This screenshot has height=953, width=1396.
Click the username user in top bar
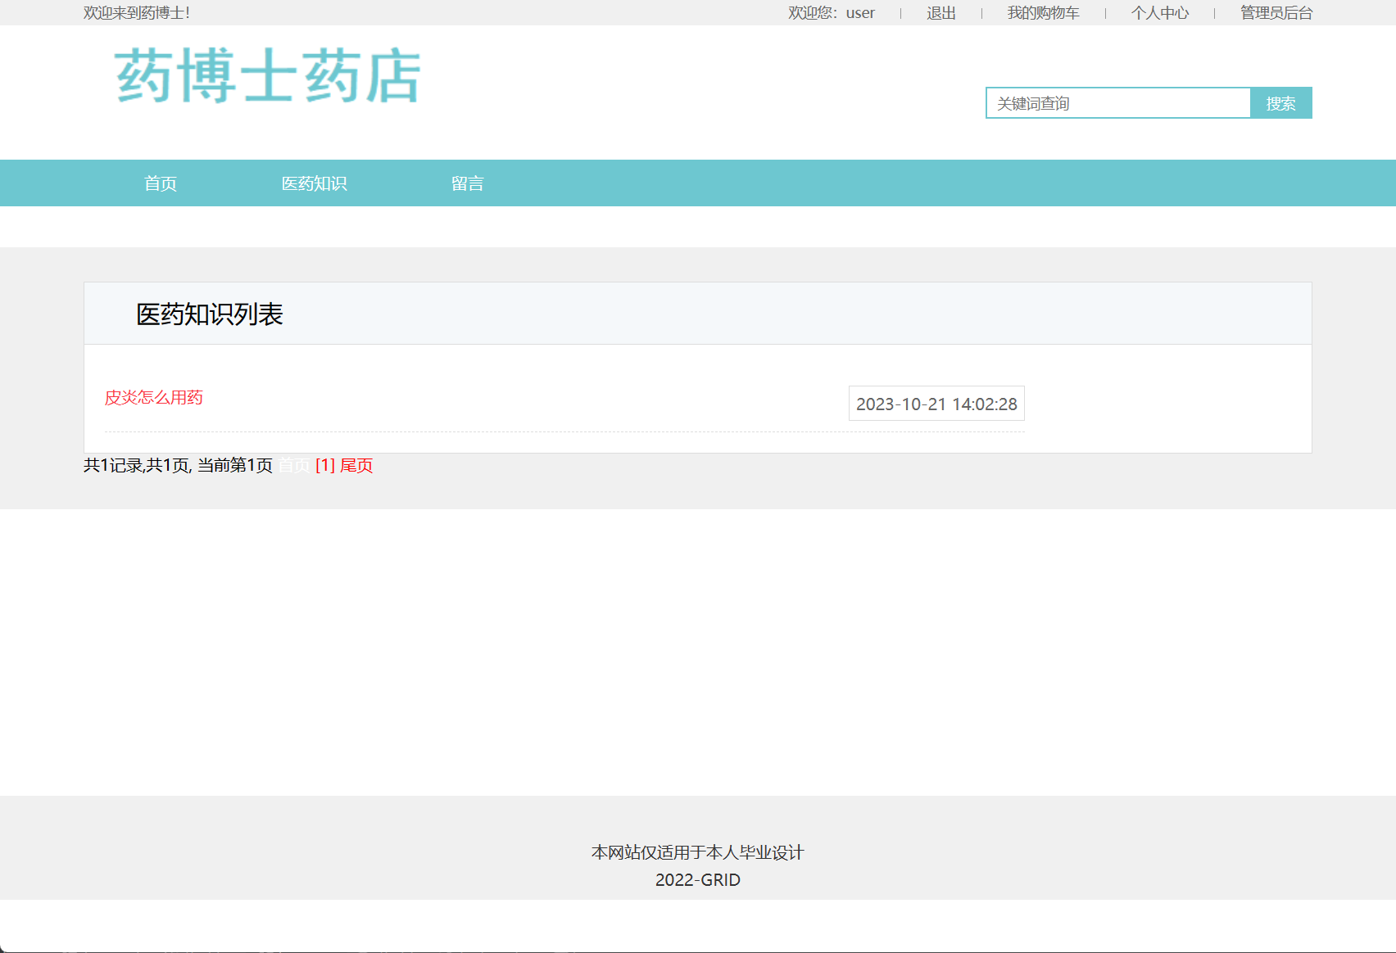pyautogui.click(x=859, y=12)
